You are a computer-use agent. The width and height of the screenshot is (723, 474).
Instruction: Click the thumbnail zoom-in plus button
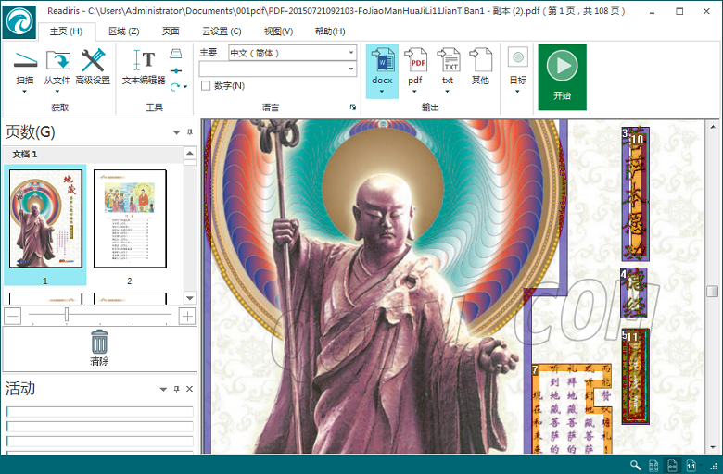coord(187,316)
